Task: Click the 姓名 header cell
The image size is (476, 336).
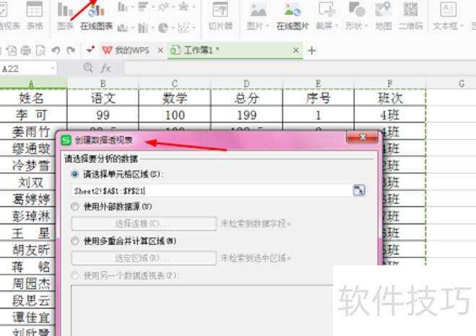Action: tap(31, 98)
